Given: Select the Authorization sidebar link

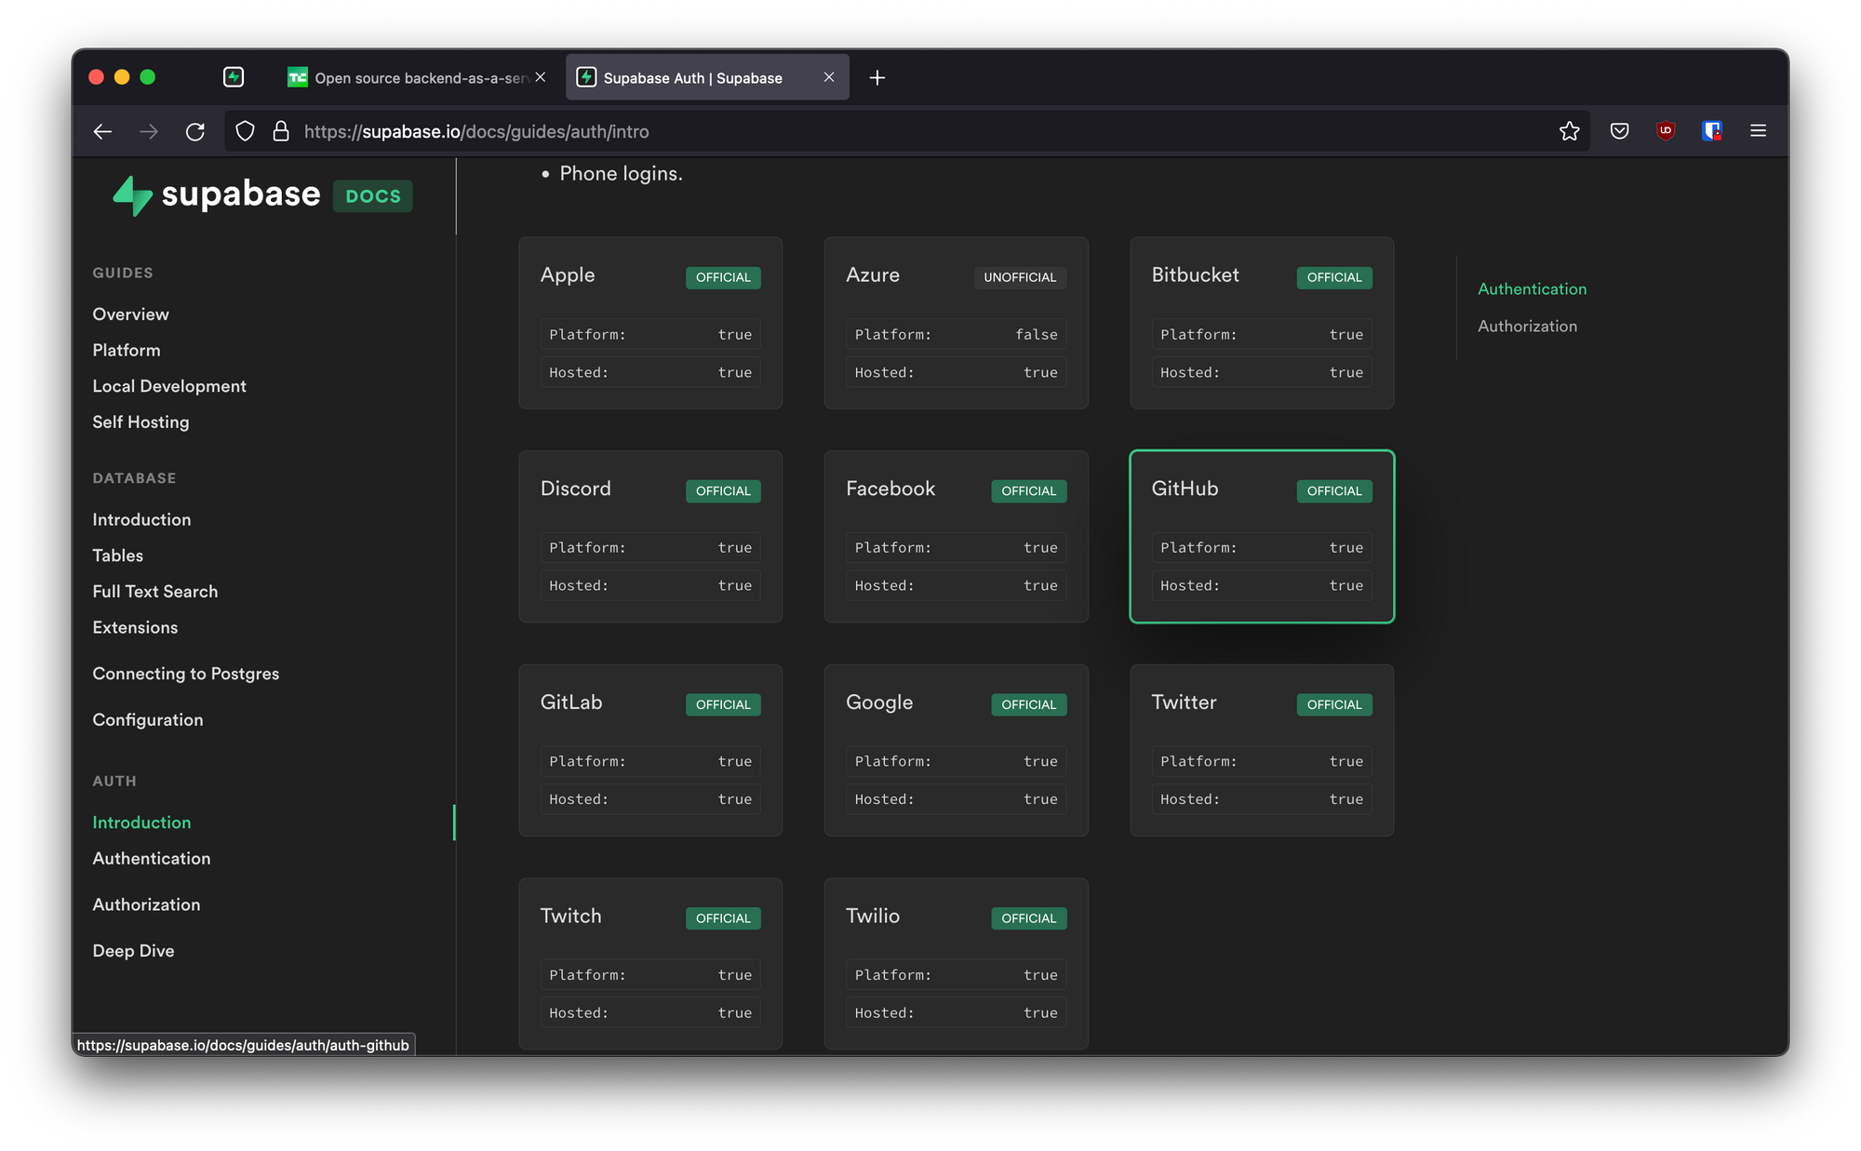Looking at the screenshot, I should pos(146,903).
